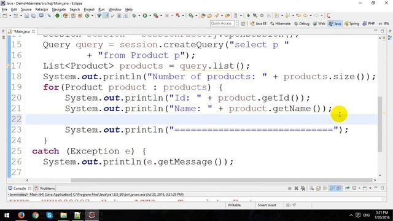Click the Terminate square icon in Console
Viewport: 393px width, 221px height.
(x=289, y=188)
